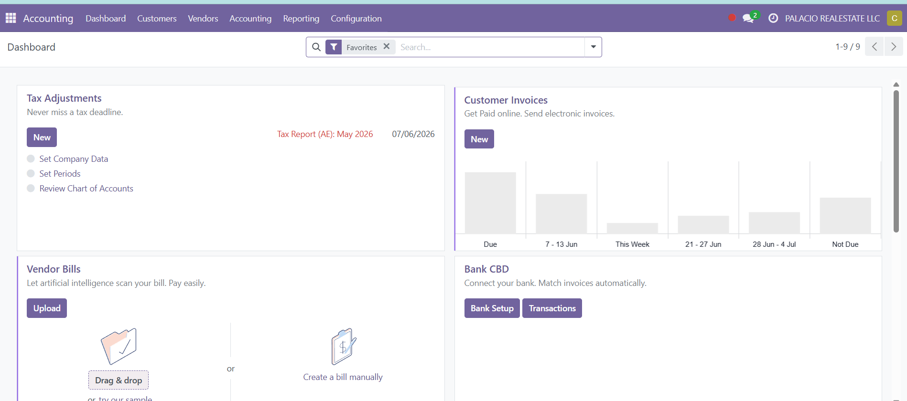The width and height of the screenshot is (907, 401).
Task: Go to next page arrow
Action: (894, 46)
